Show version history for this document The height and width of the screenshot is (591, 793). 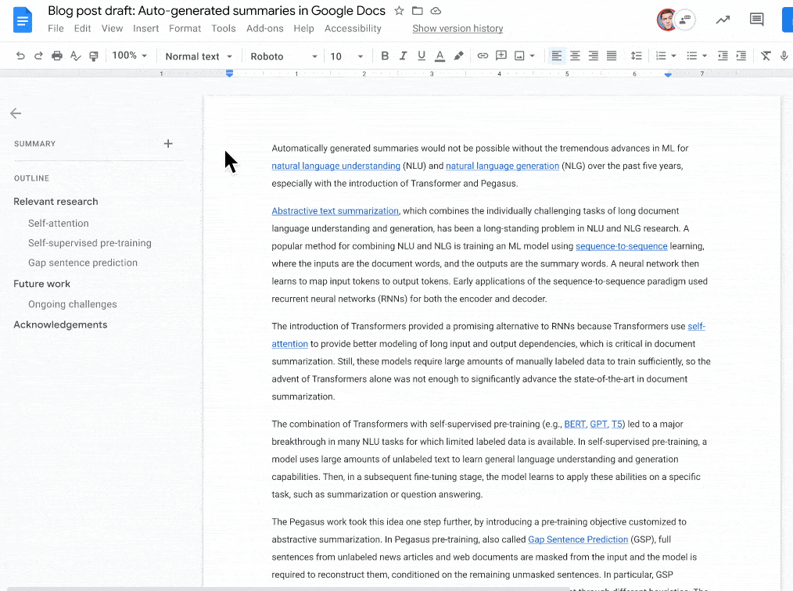457,28
